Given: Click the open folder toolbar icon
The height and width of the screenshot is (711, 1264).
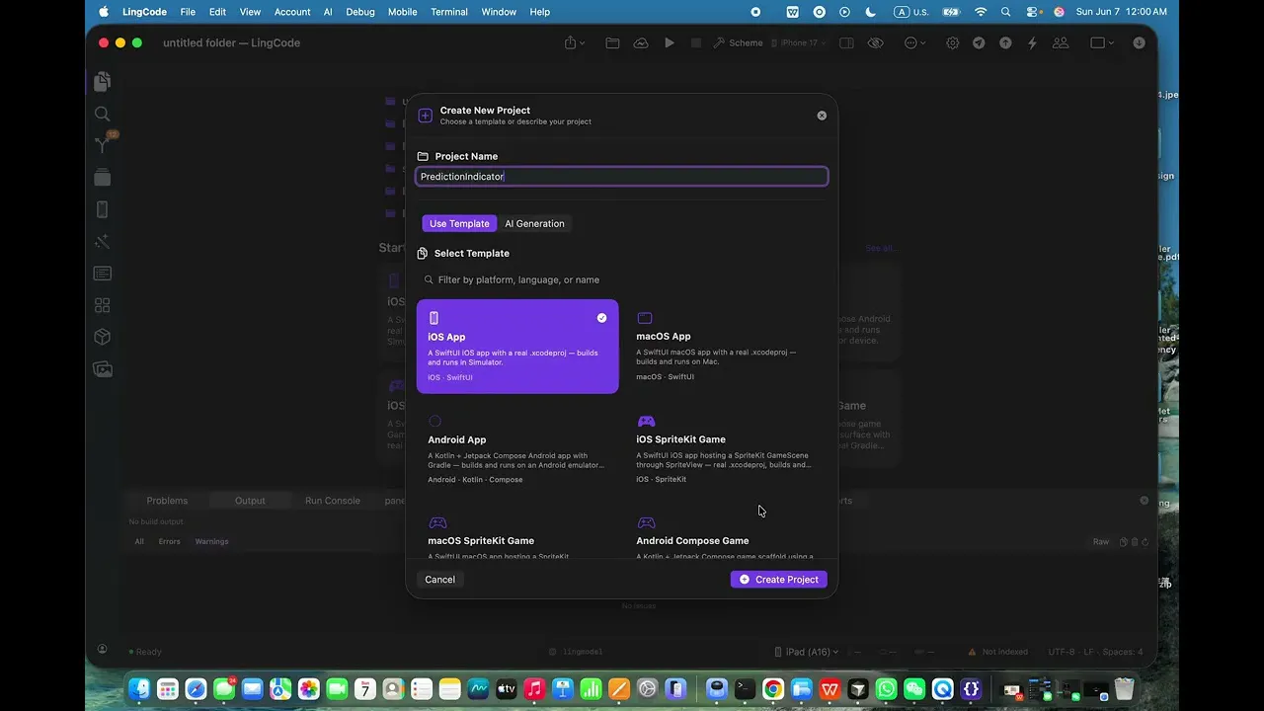Looking at the screenshot, I should tap(612, 42).
